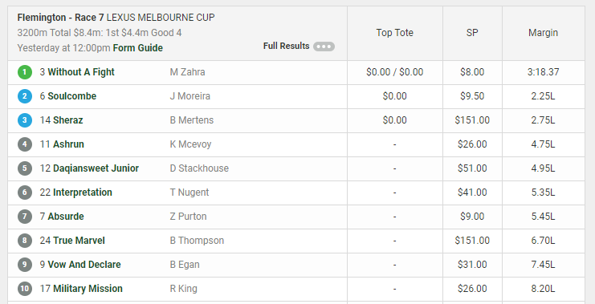Expand Full Results with the ellipsis button
The width and height of the screenshot is (595, 304).
324,47
